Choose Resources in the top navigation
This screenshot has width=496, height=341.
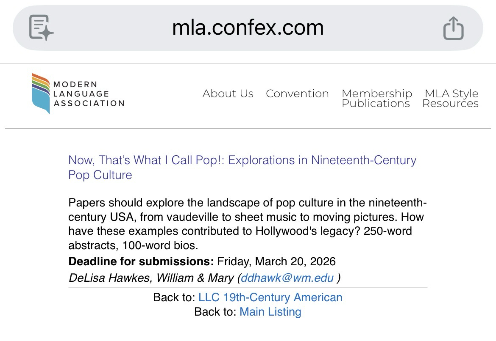tap(450, 104)
